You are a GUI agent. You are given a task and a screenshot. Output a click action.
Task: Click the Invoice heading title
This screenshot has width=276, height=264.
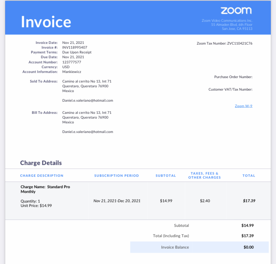pos(46,22)
